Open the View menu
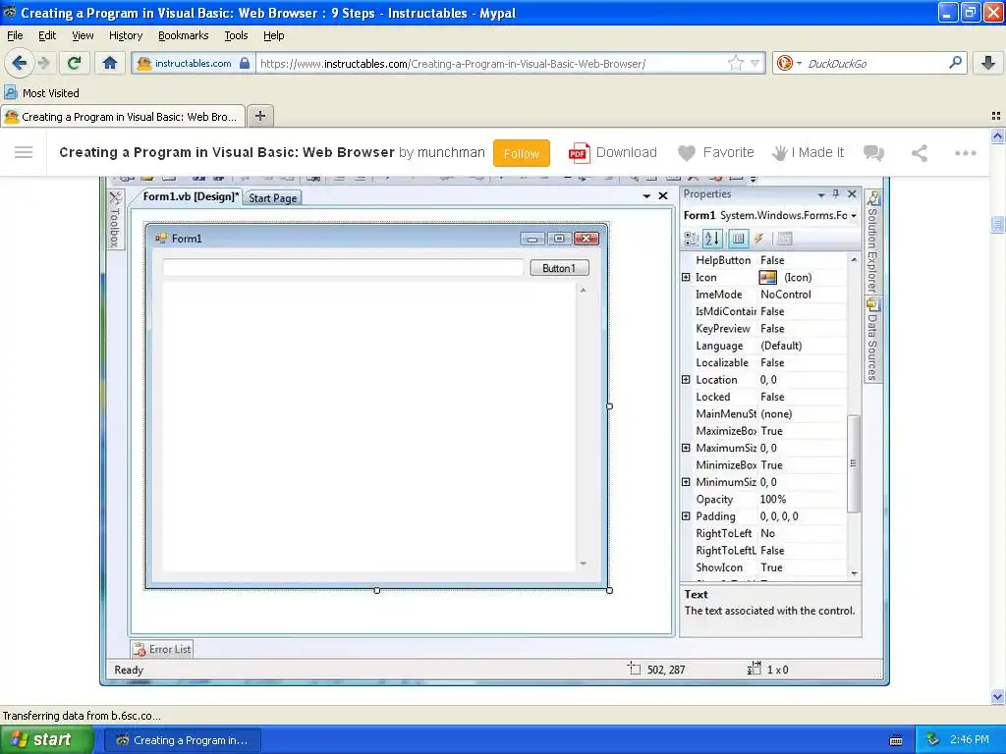 [83, 35]
